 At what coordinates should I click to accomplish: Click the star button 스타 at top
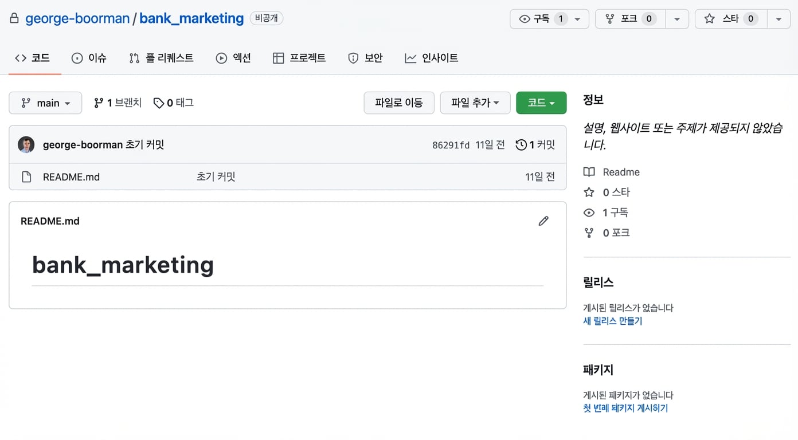(x=732, y=19)
